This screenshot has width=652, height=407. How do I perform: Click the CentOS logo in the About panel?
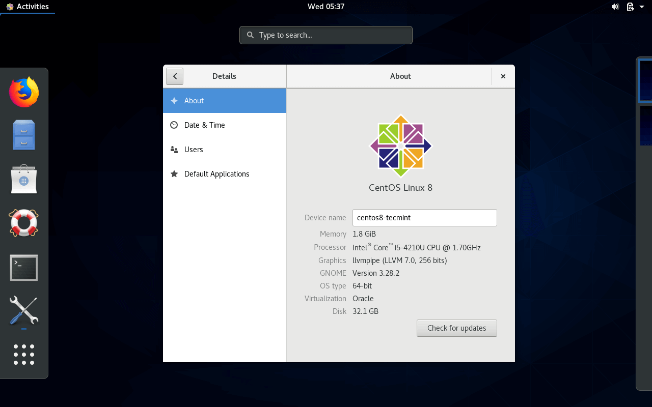(x=401, y=146)
